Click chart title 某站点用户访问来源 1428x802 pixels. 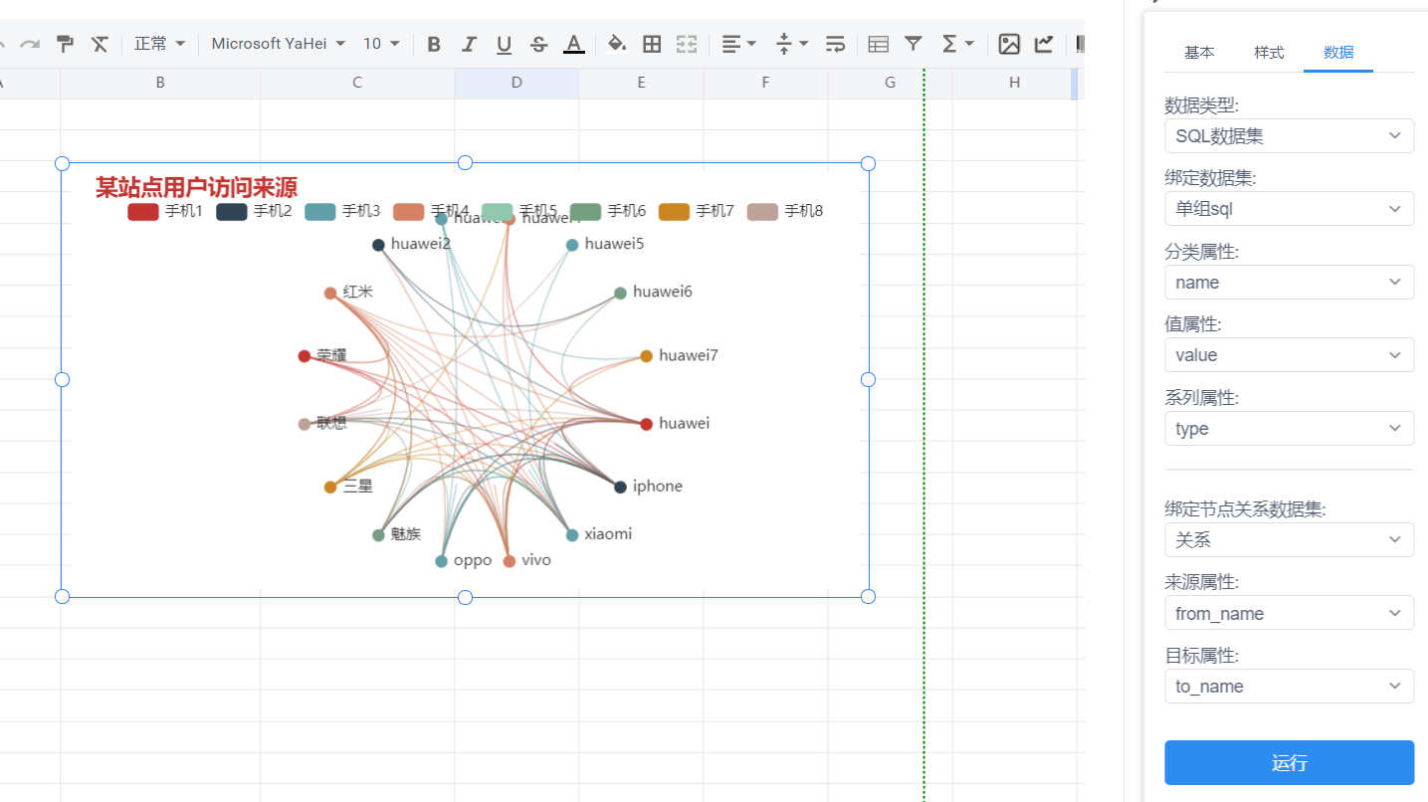196,187
